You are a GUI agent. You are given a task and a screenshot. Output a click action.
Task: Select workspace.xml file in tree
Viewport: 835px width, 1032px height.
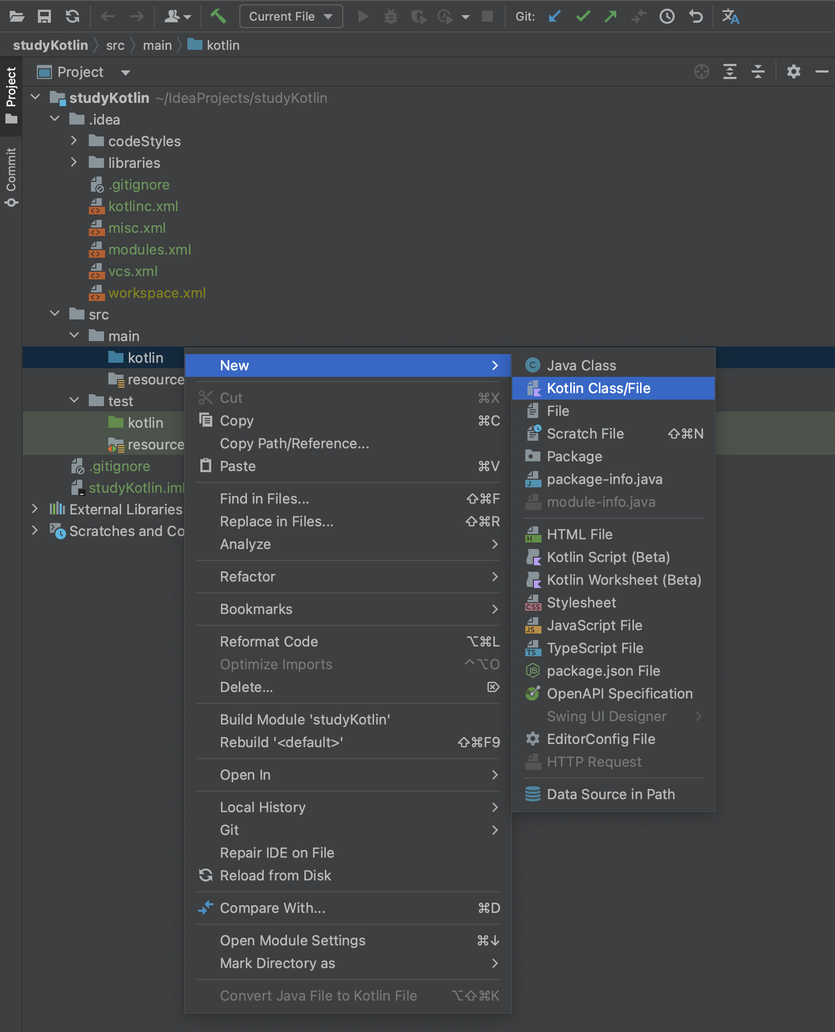pyautogui.click(x=157, y=293)
